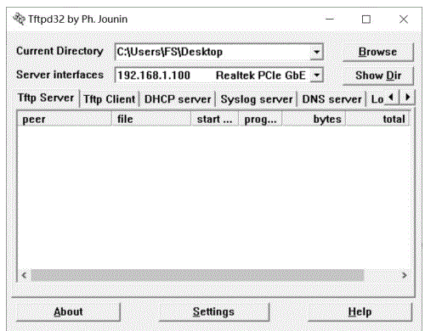
Task: Sort by the peer column header
Action: tap(65, 119)
